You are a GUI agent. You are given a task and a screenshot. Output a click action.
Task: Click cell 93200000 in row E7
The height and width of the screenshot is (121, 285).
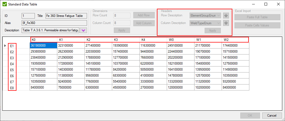[x=236, y=81]
